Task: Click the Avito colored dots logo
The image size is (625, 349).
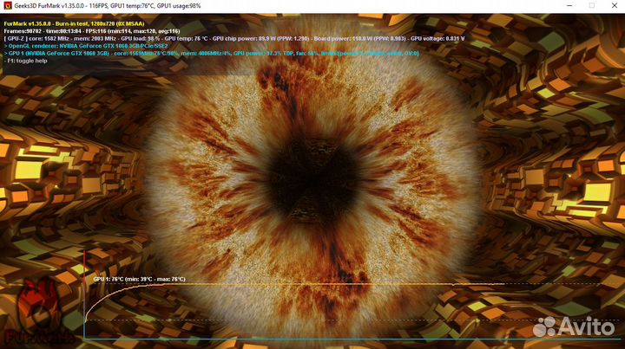Action: coord(546,327)
